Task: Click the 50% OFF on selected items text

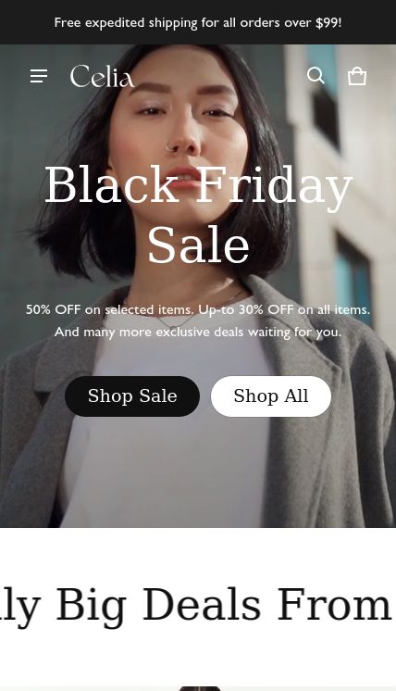Action: (109, 309)
